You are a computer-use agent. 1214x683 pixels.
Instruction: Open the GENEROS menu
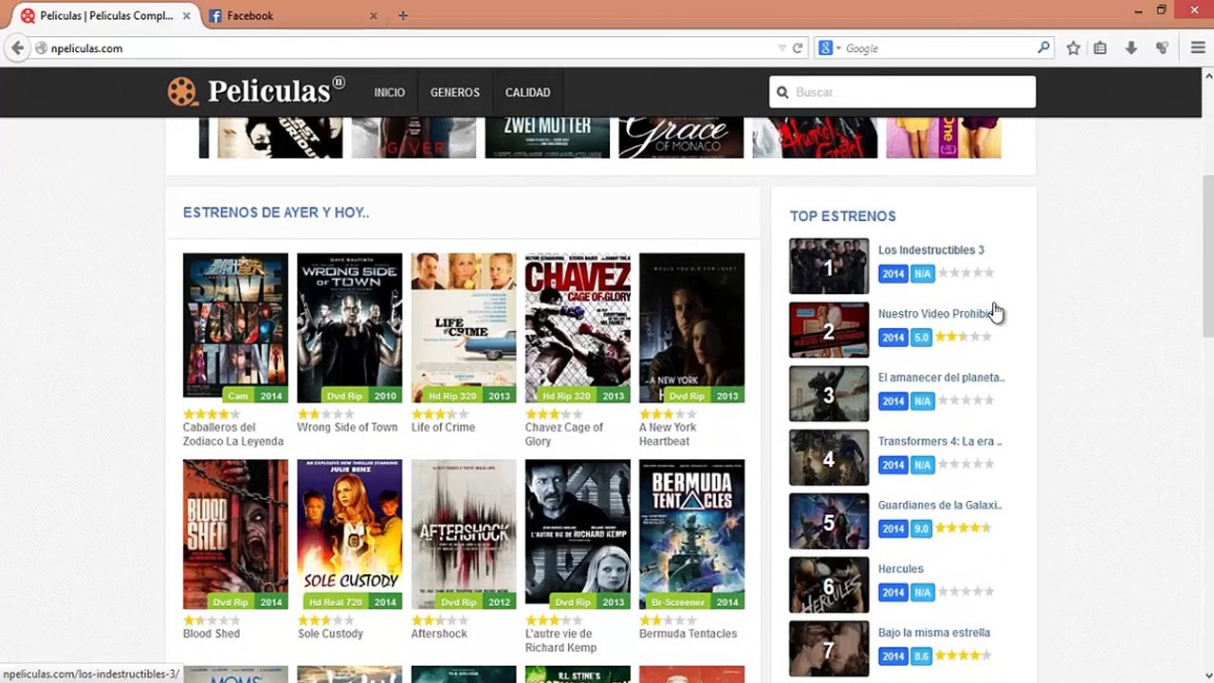pos(454,92)
